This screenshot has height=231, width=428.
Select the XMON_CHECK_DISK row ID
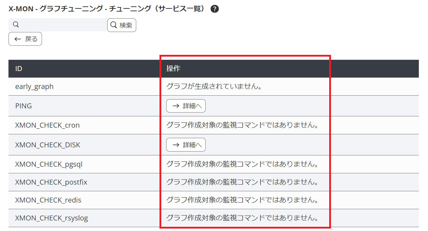48,145
